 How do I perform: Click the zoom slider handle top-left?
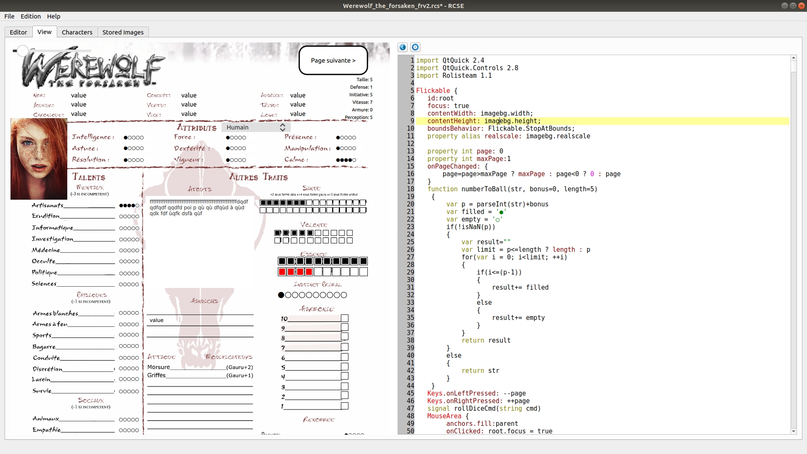pyautogui.click(x=22, y=51)
